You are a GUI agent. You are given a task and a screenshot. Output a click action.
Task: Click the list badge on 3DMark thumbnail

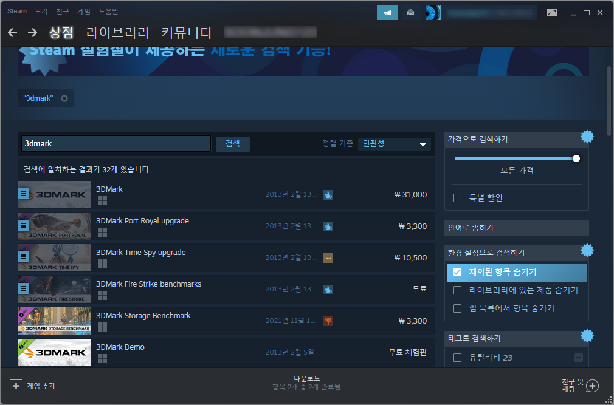point(24,194)
